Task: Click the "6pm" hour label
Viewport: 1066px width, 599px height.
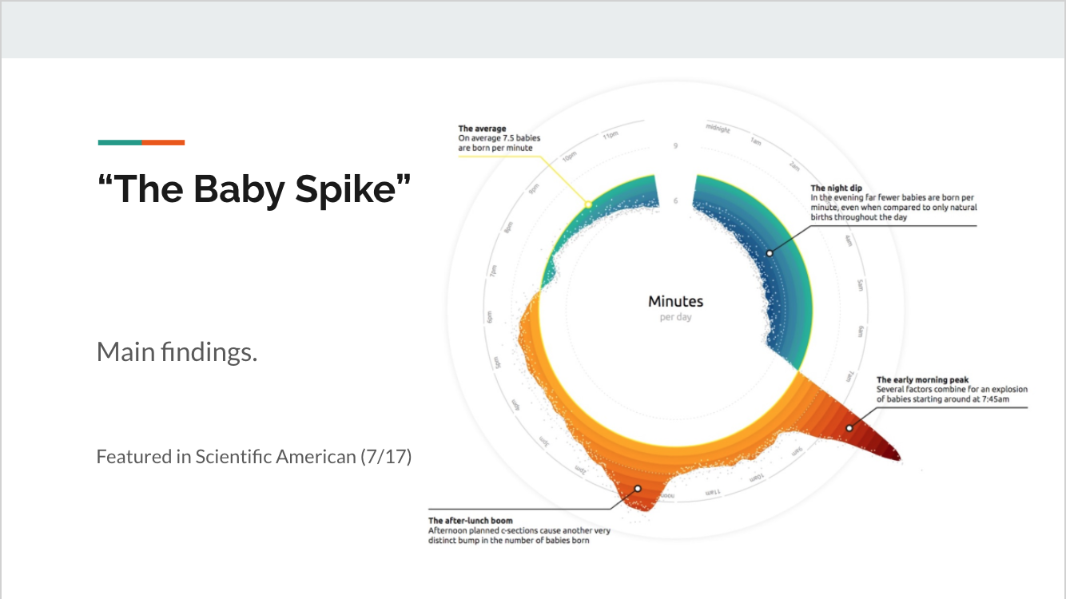Action: point(489,316)
